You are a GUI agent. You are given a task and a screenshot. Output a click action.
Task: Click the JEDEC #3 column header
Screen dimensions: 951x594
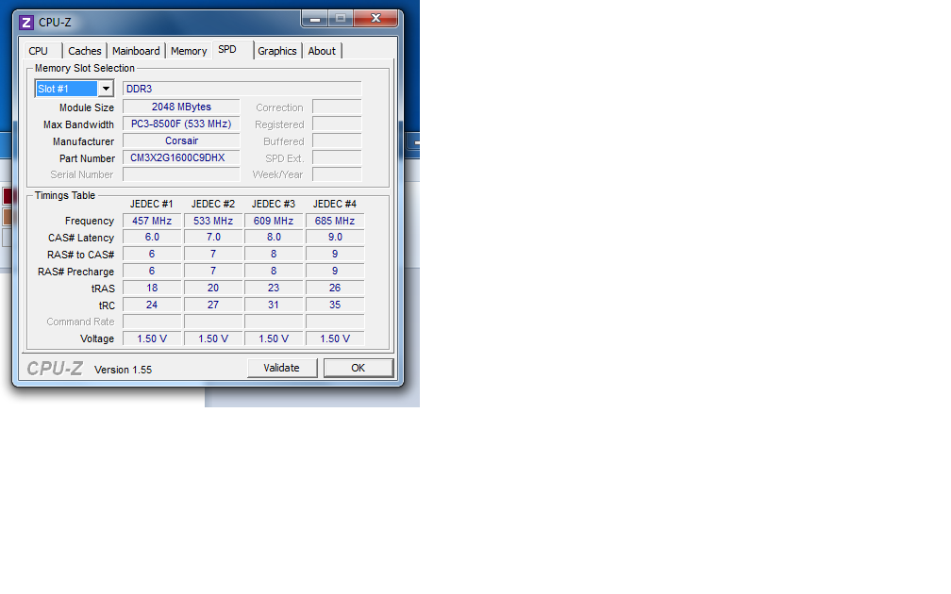coord(274,204)
